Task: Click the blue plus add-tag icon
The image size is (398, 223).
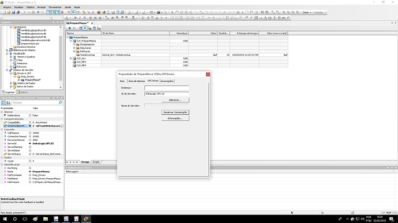Action: (69, 28)
